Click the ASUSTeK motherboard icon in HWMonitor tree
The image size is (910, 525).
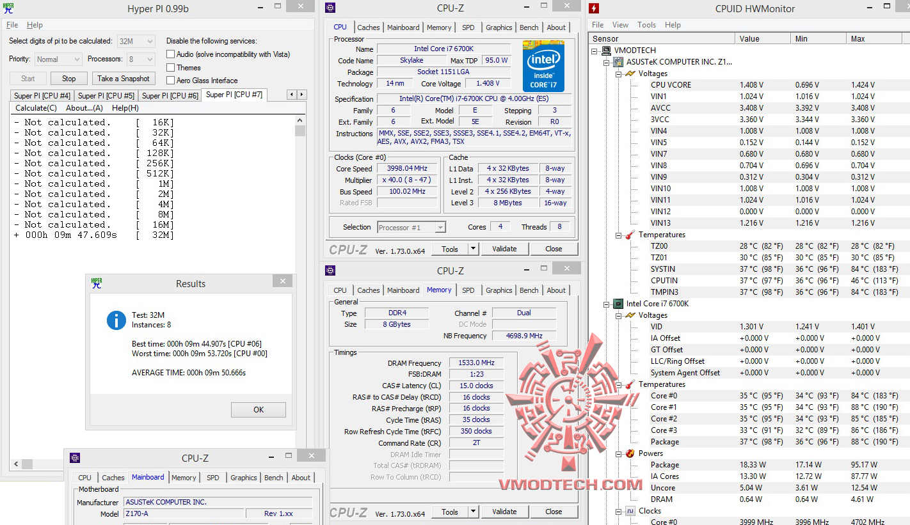tap(618, 62)
